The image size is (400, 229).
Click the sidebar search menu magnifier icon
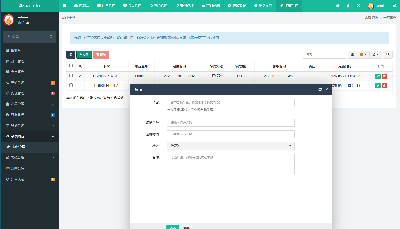51,37
